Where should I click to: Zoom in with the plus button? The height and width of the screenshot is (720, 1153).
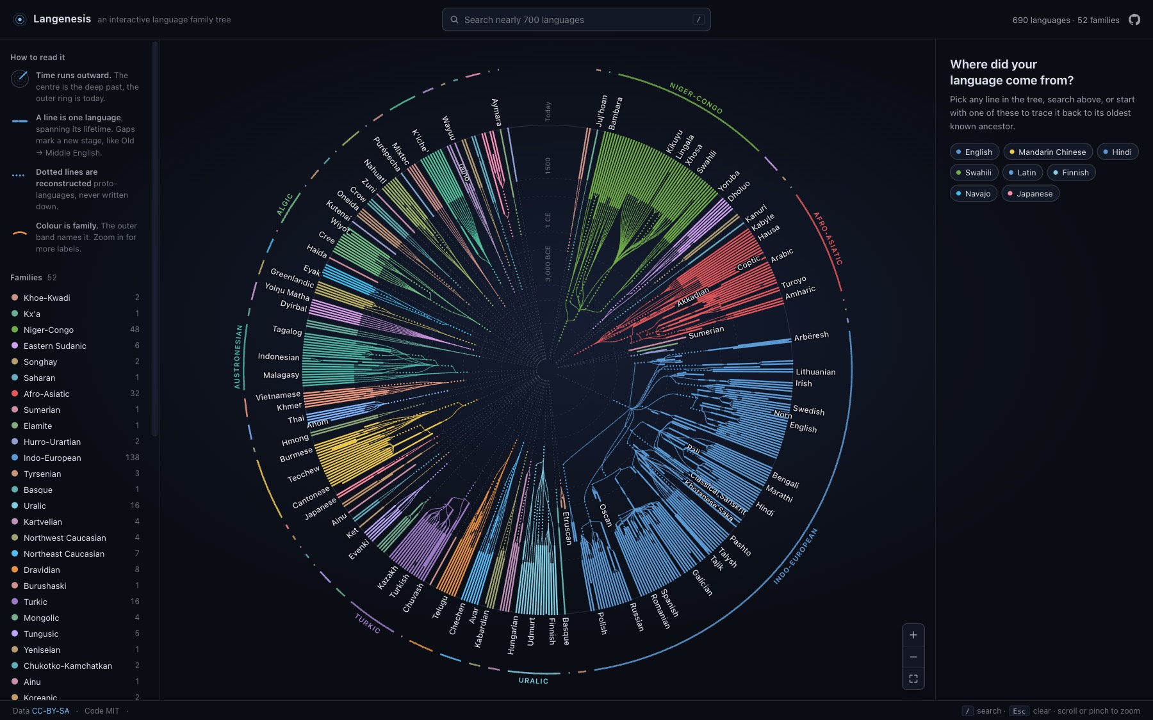(x=913, y=635)
